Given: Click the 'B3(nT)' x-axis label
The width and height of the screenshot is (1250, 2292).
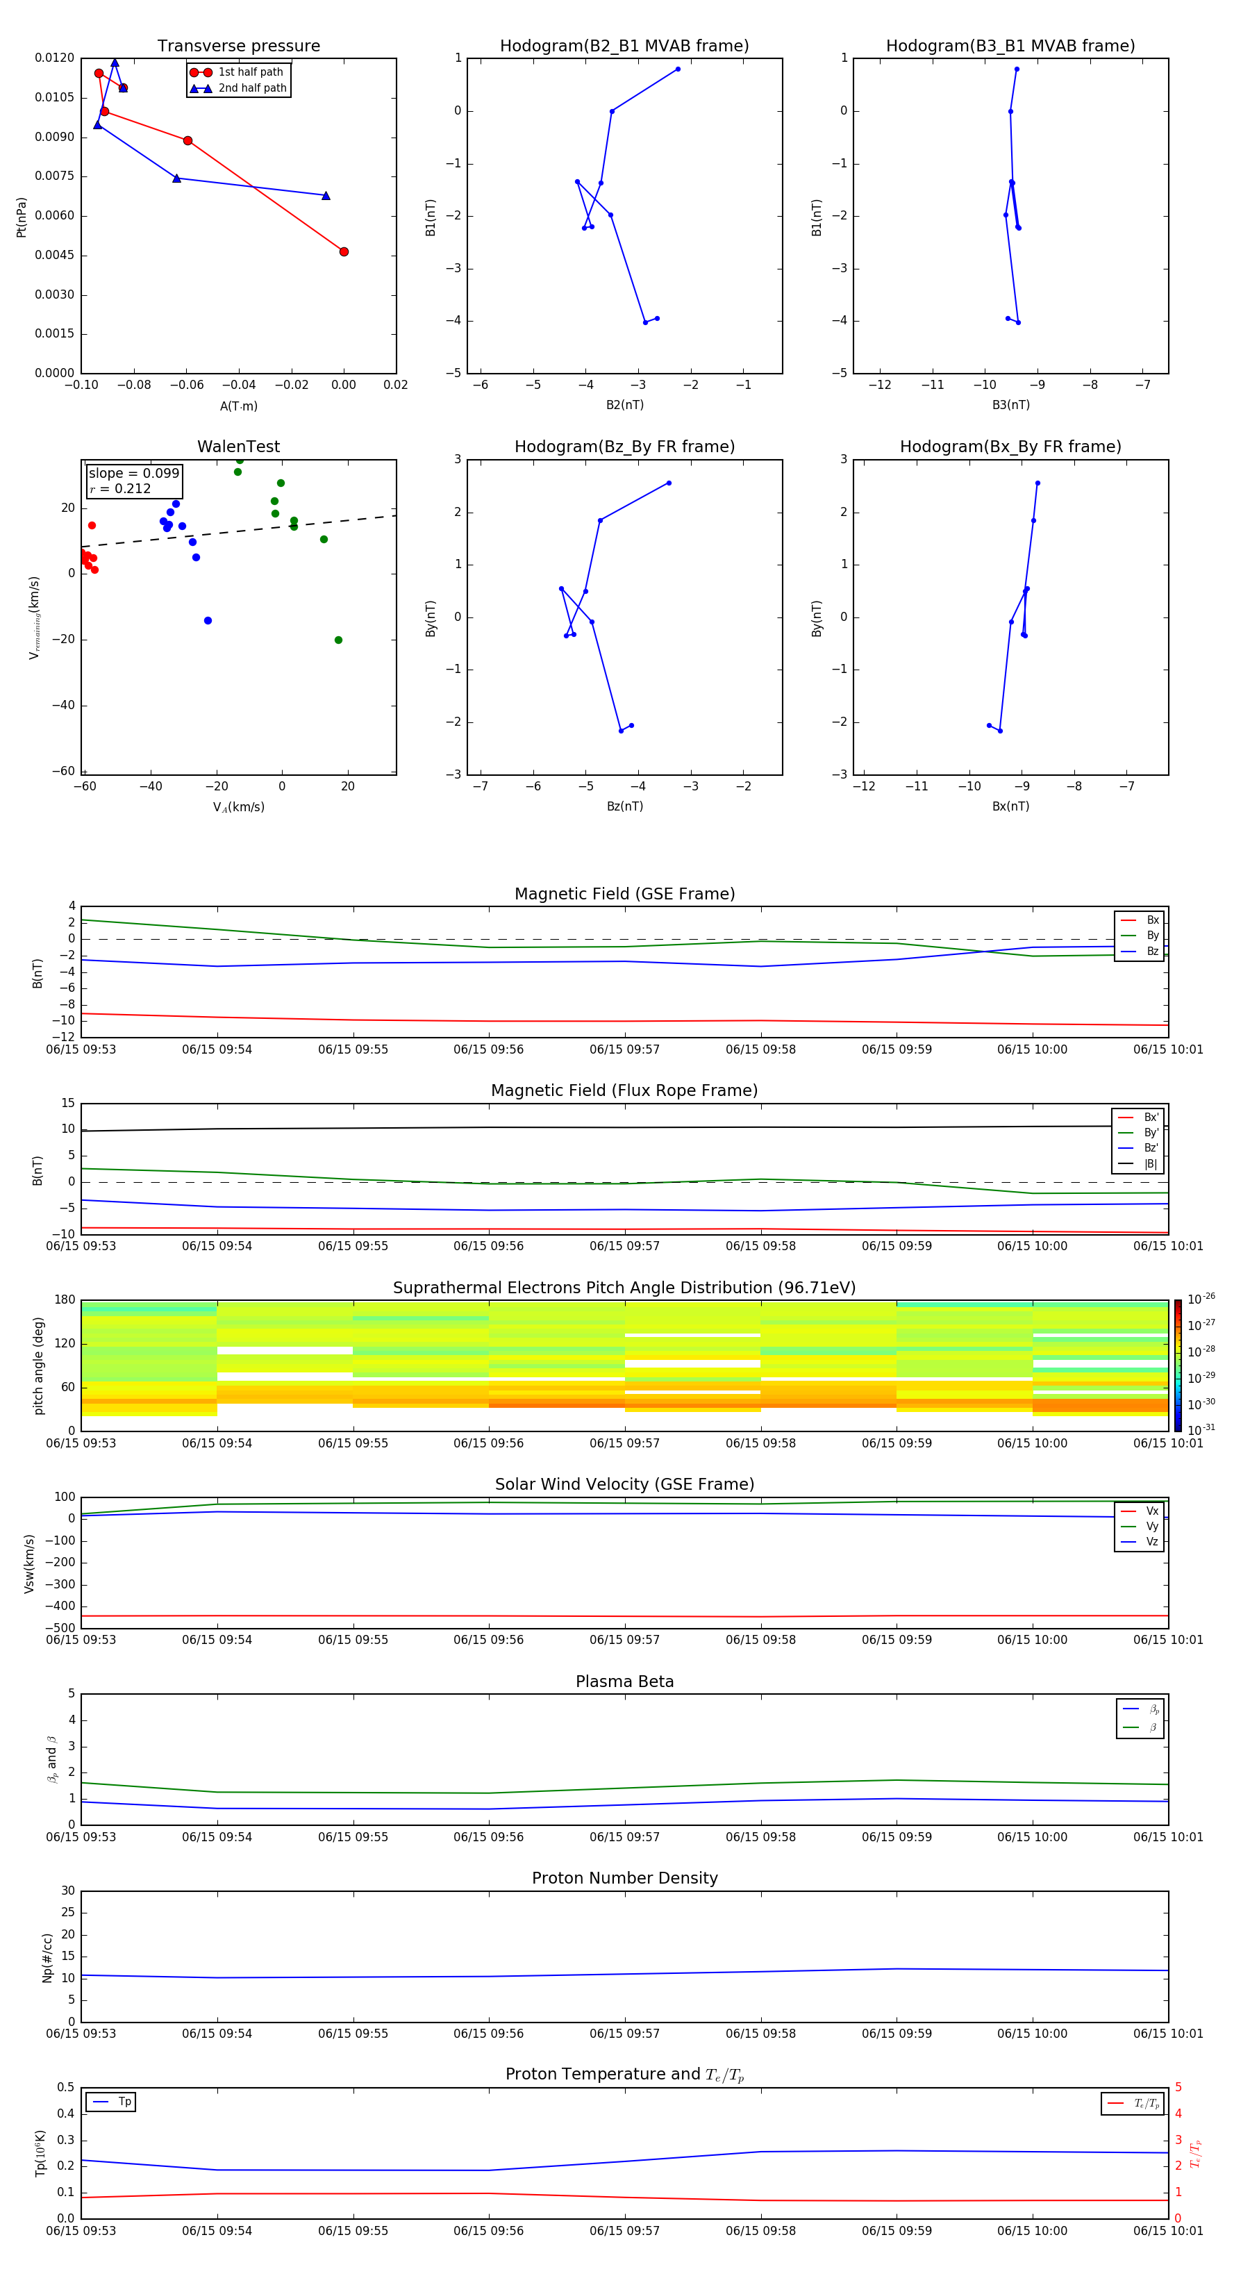Looking at the screenshot, I should [1010, 406].
